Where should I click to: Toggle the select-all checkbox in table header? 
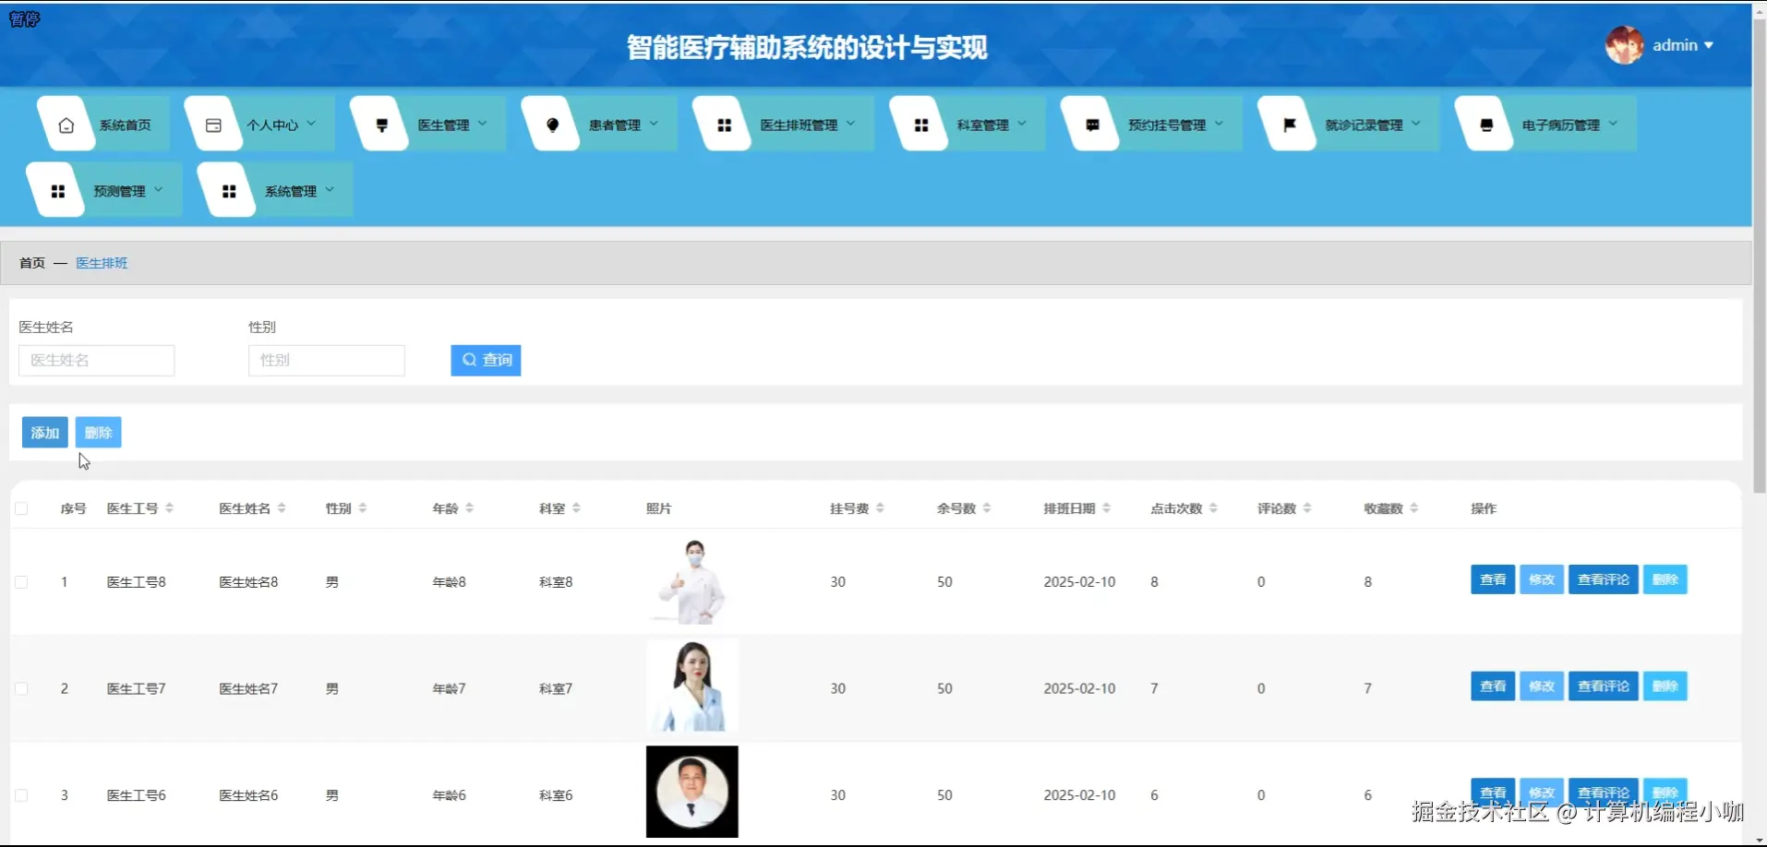click(x=22, y=508)
